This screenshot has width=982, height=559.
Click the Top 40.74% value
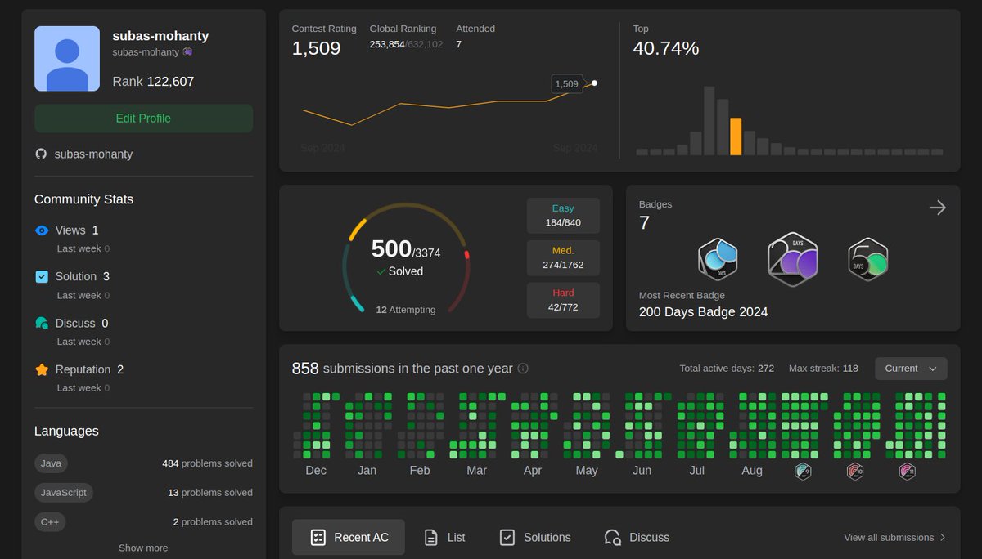tap(666, 48)
